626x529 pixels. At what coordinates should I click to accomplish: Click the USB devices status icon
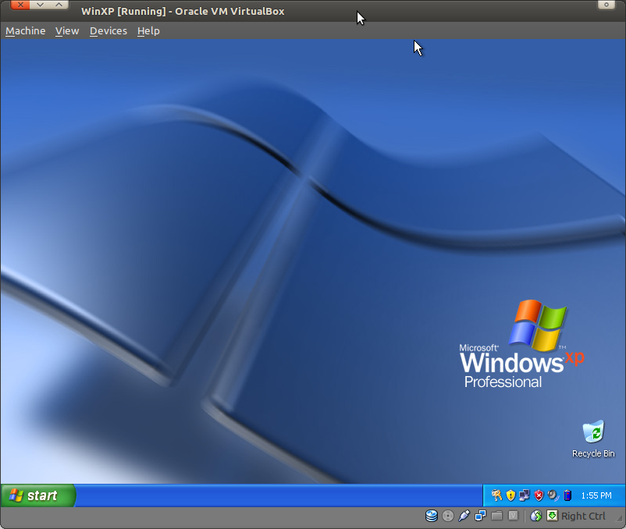pos(464,516)
